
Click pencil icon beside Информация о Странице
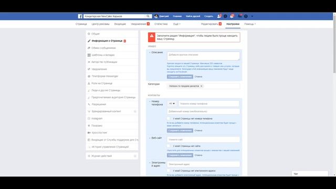coord(89,41)
